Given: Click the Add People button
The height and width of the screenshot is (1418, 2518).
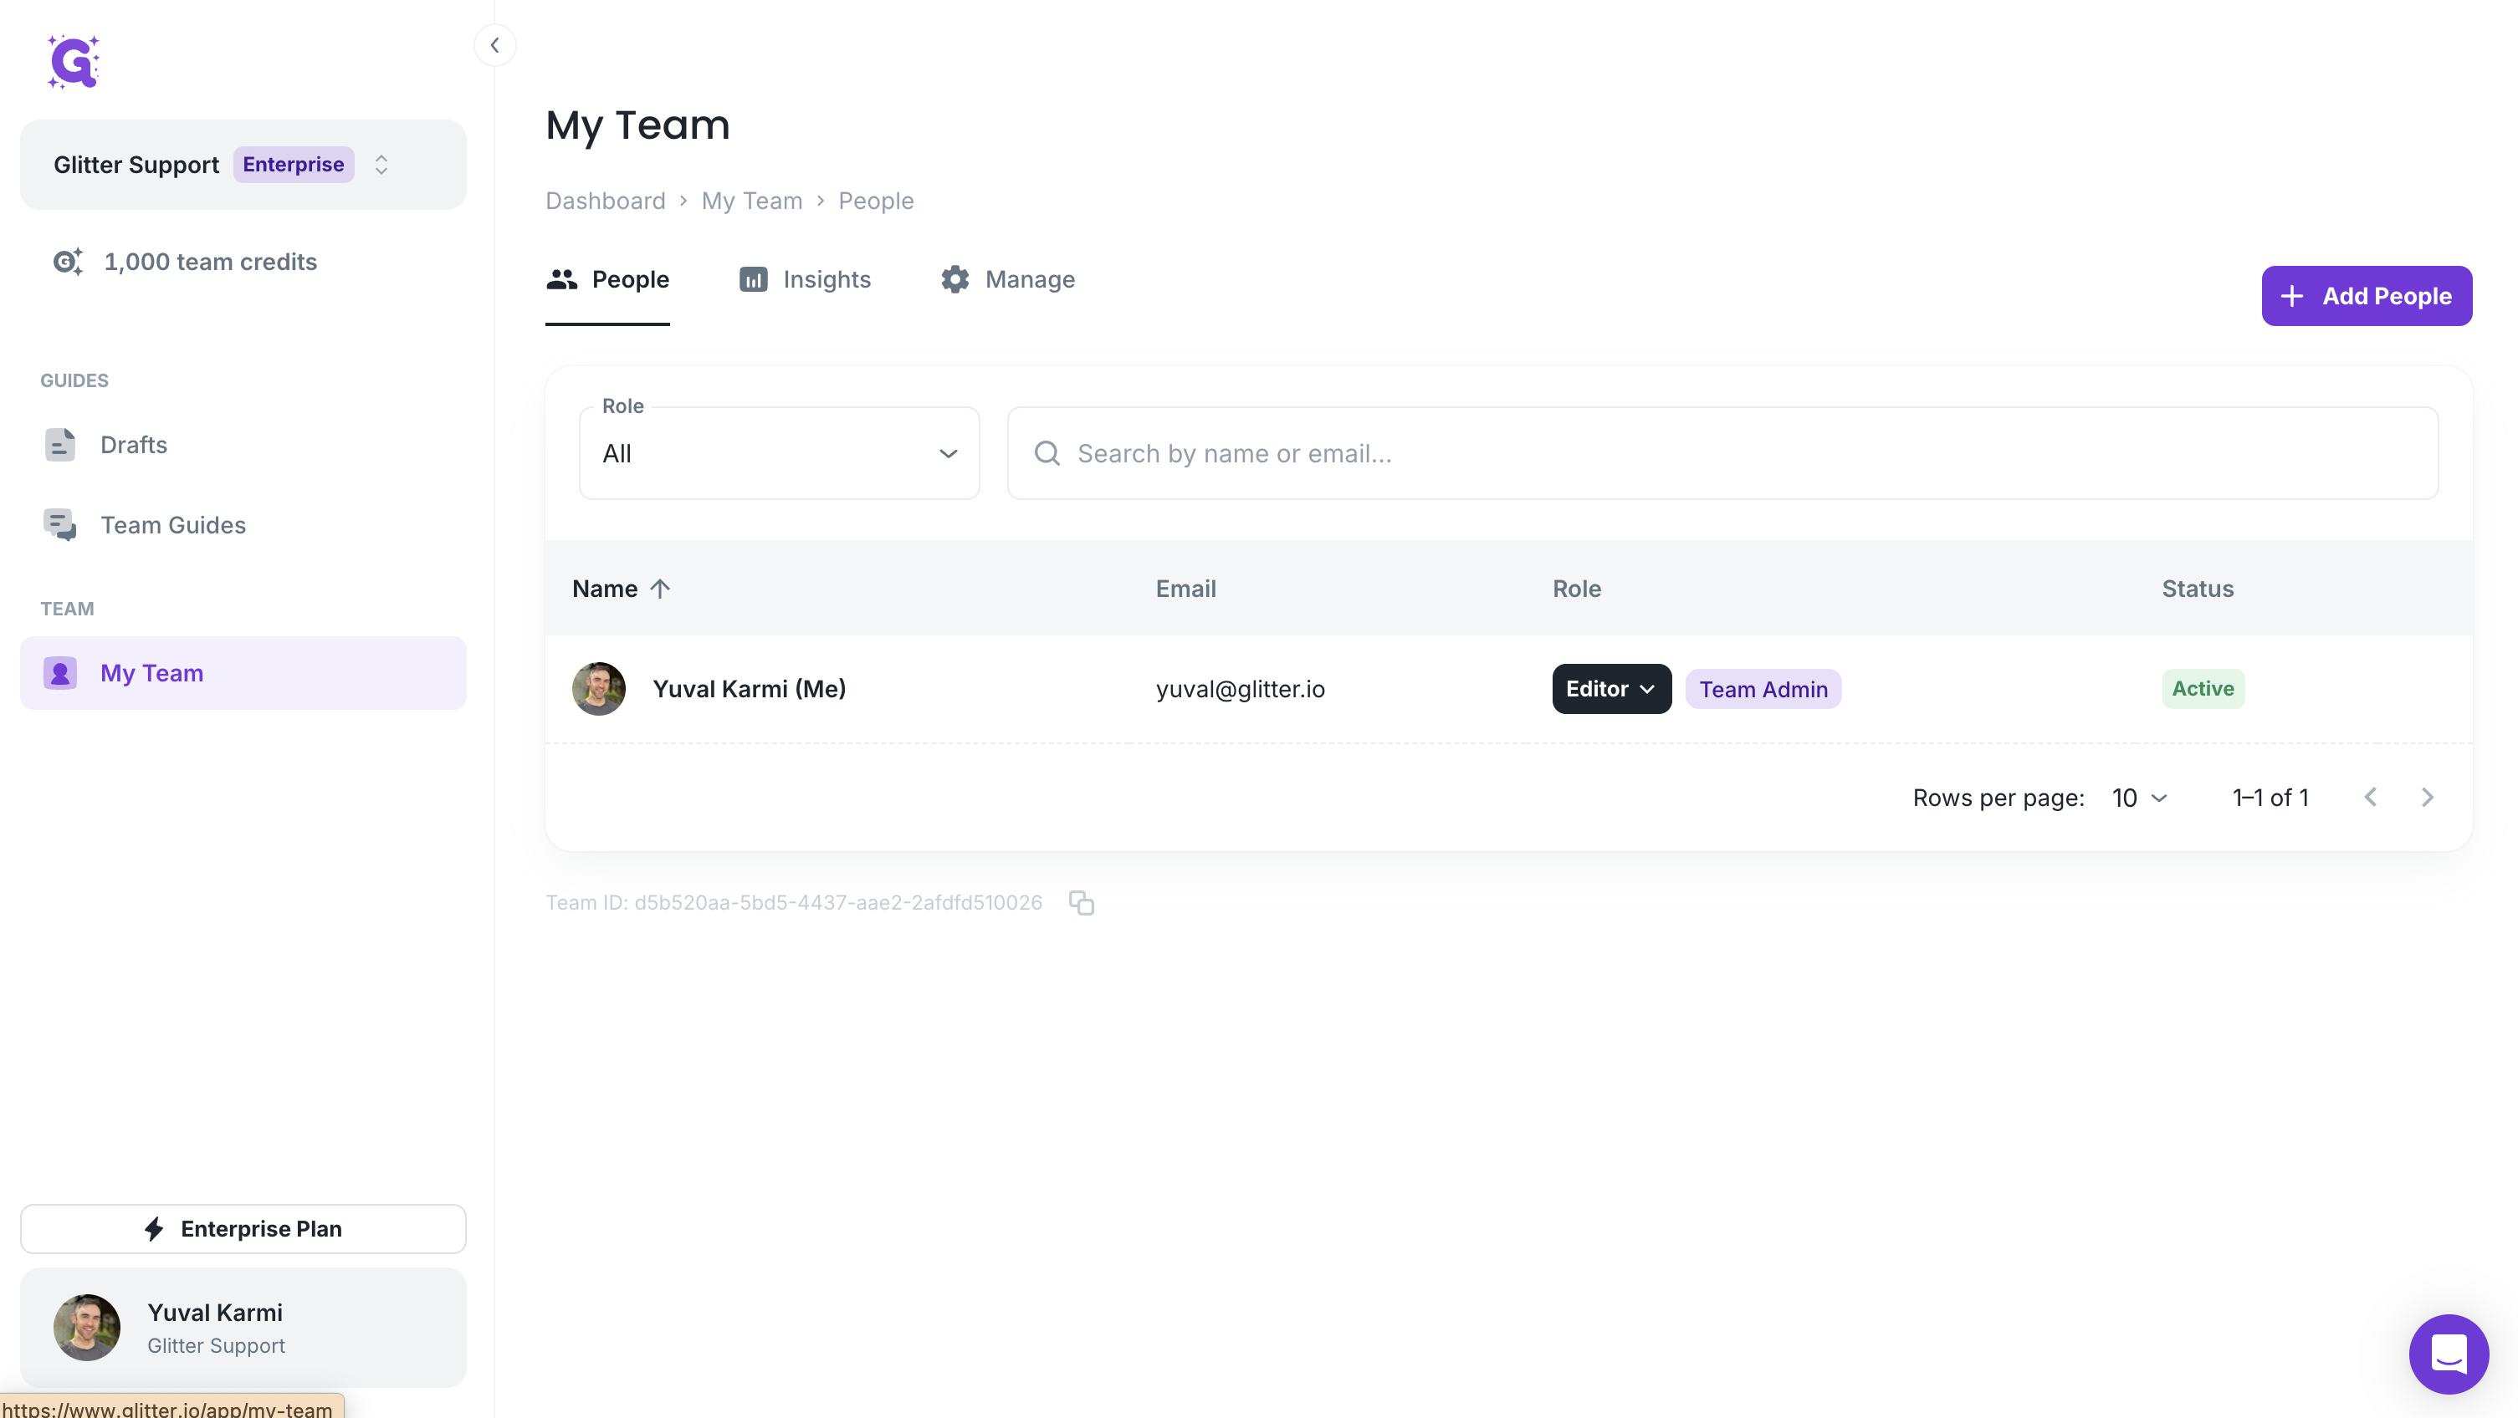Looking at the screenshot, I should coord(2367,296).
